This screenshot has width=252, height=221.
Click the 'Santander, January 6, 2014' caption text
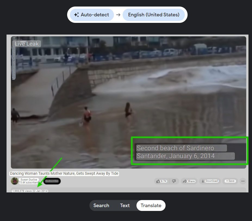click(x=176, y=156)
